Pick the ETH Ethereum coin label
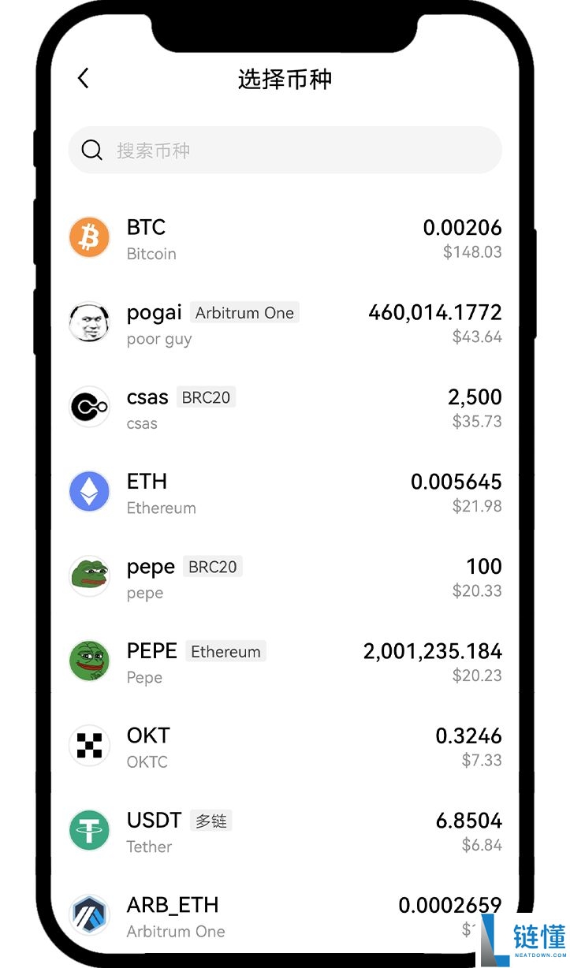This screenshot has height=968, width=570. point(147,482)
